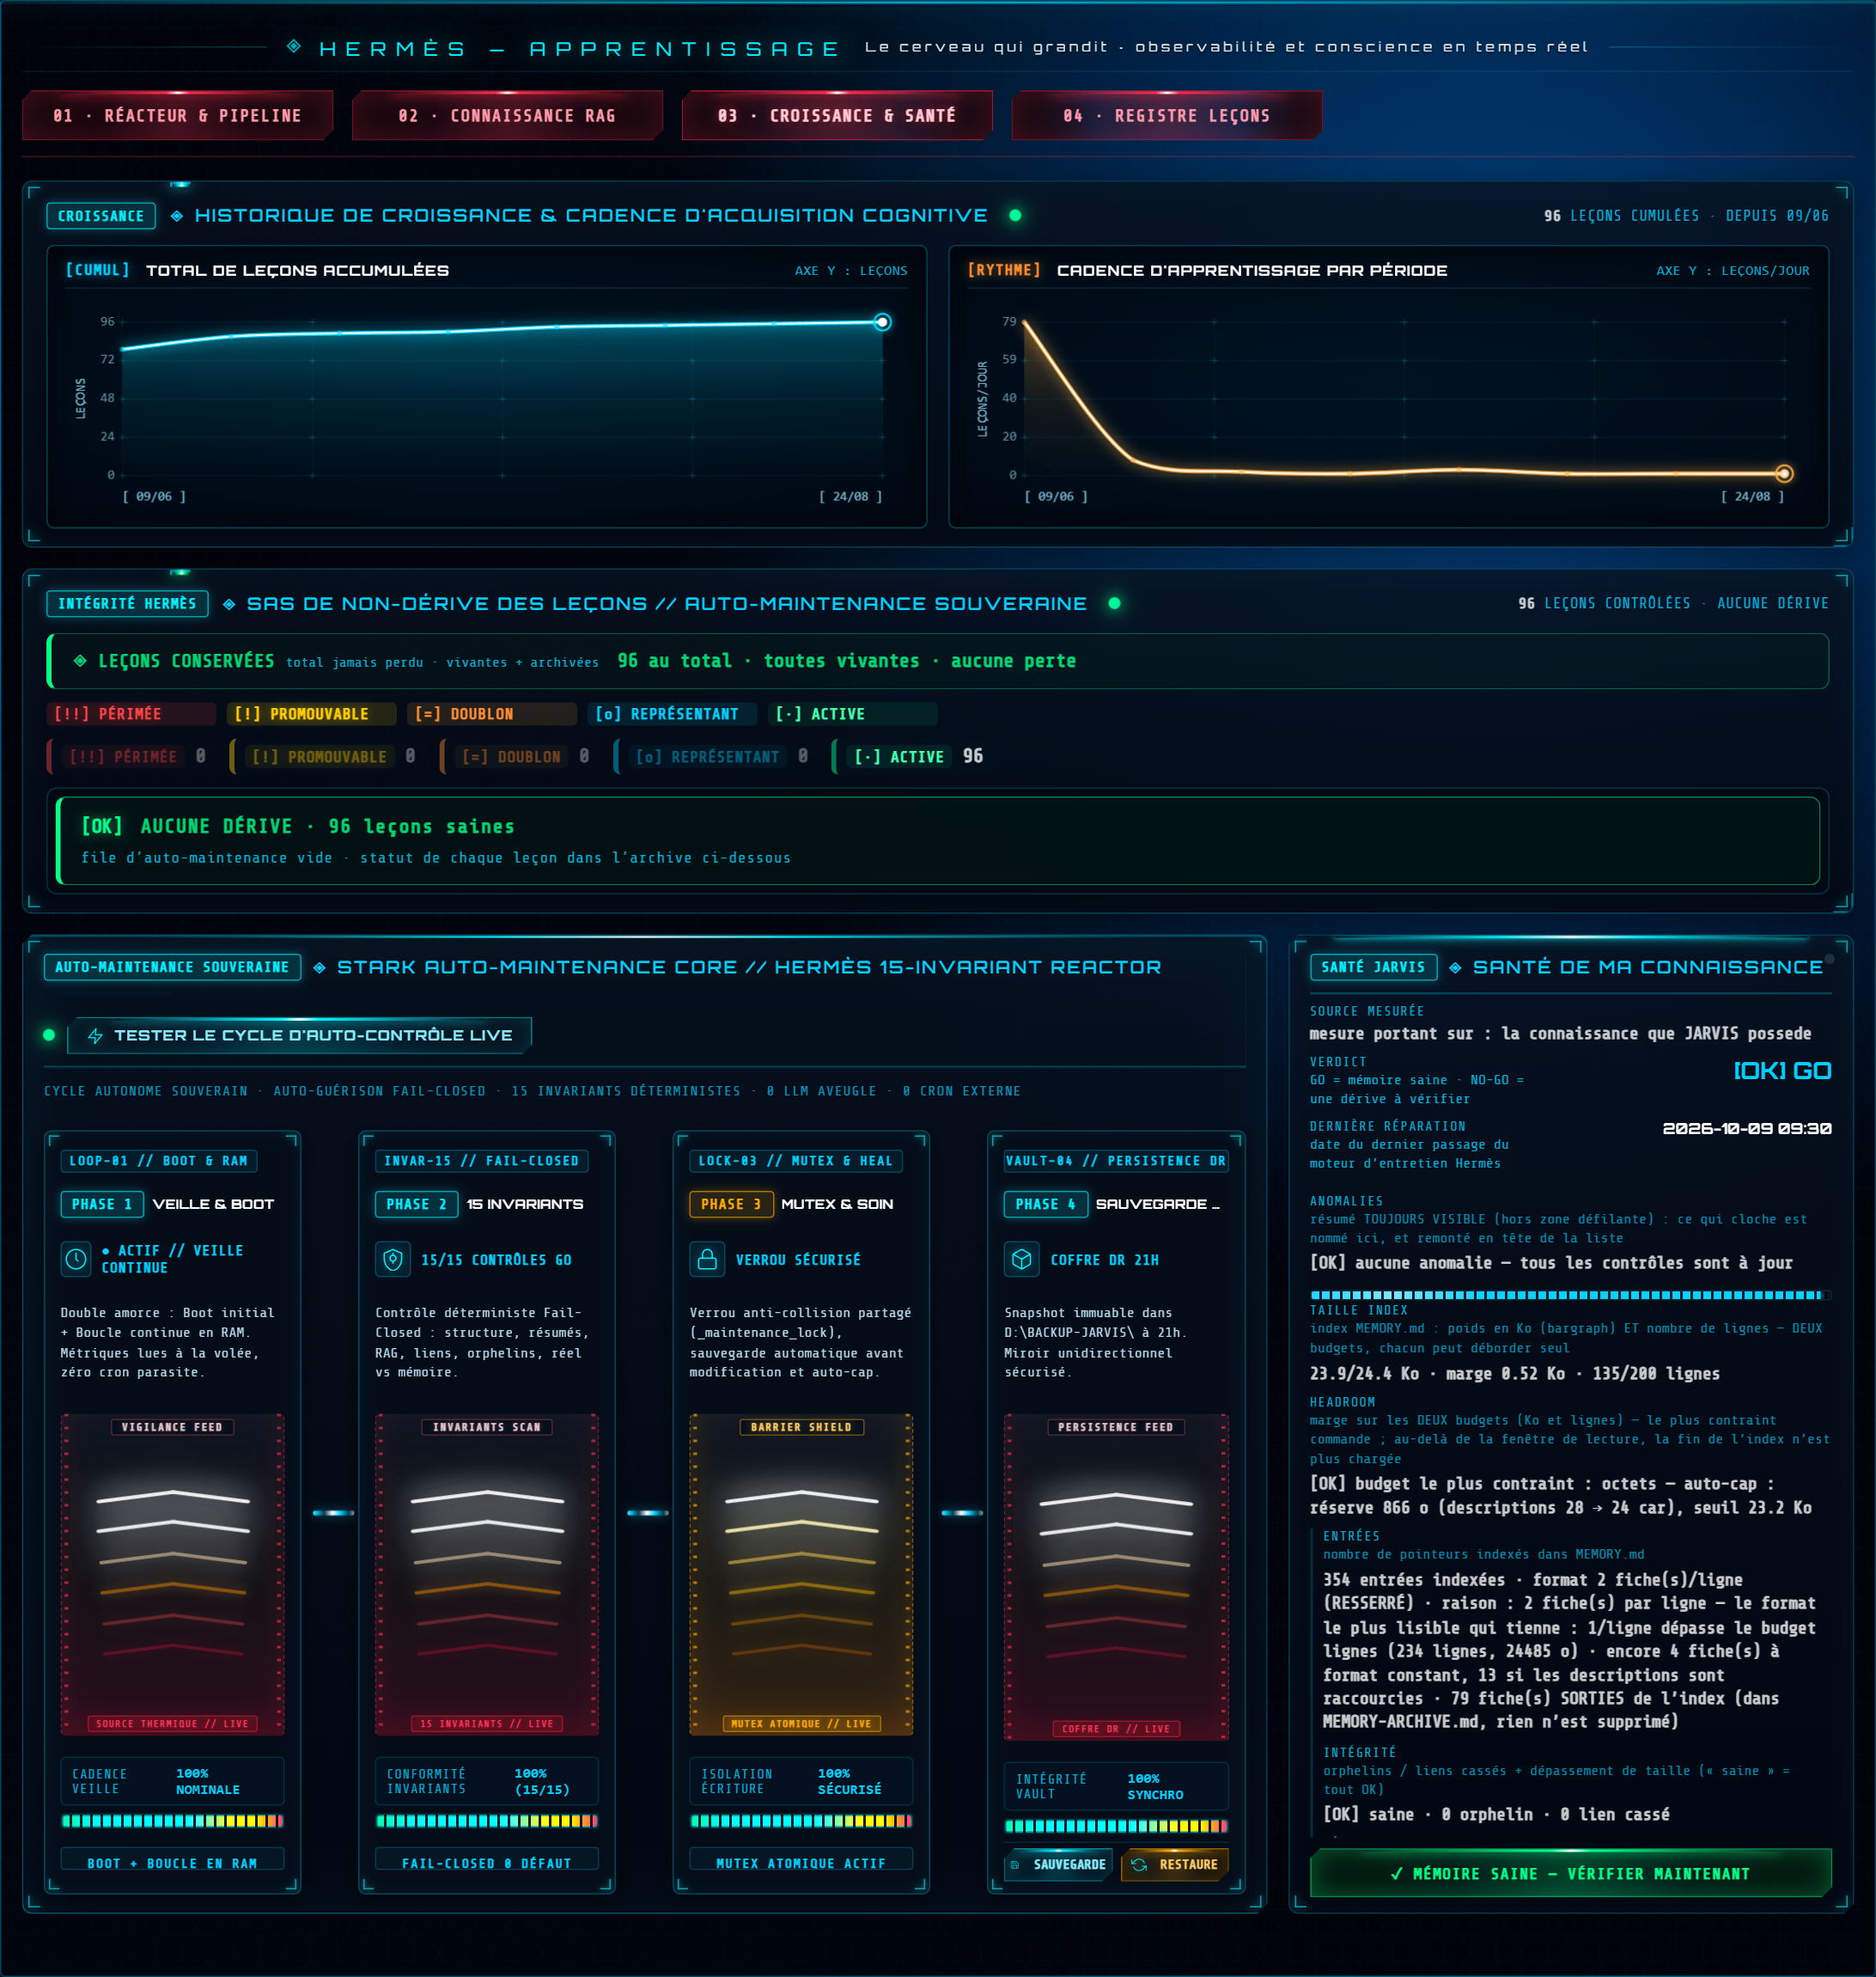Click diamond icon before Sas de non-dérive
Viewport: 1876px width, 1977px height.
[x=229, y=604]
